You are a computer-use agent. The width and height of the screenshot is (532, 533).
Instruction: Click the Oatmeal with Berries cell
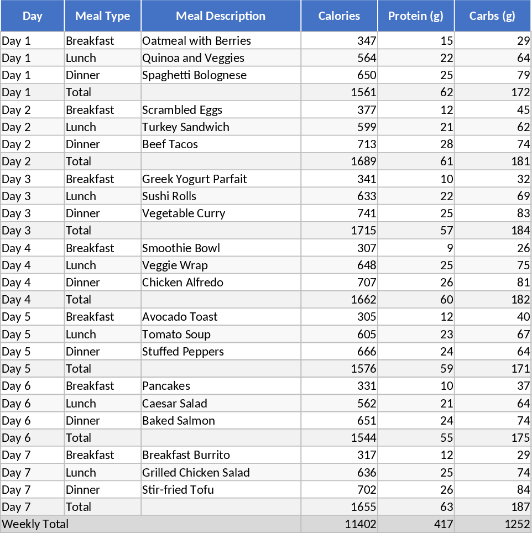[x=196, y=41]
